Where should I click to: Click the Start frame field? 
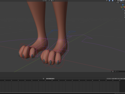point(117,79)
